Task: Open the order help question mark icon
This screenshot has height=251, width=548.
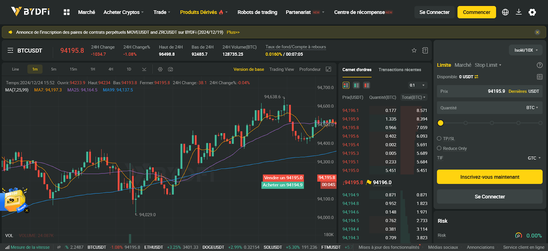Action: (x=539, y=65)
